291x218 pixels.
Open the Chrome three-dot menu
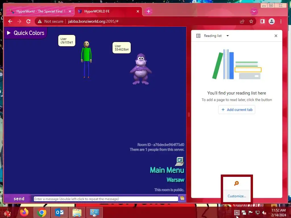[281, 21]
